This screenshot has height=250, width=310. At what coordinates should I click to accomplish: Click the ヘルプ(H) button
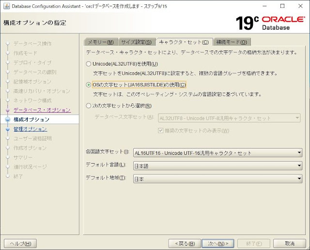[x=20, y=244]
